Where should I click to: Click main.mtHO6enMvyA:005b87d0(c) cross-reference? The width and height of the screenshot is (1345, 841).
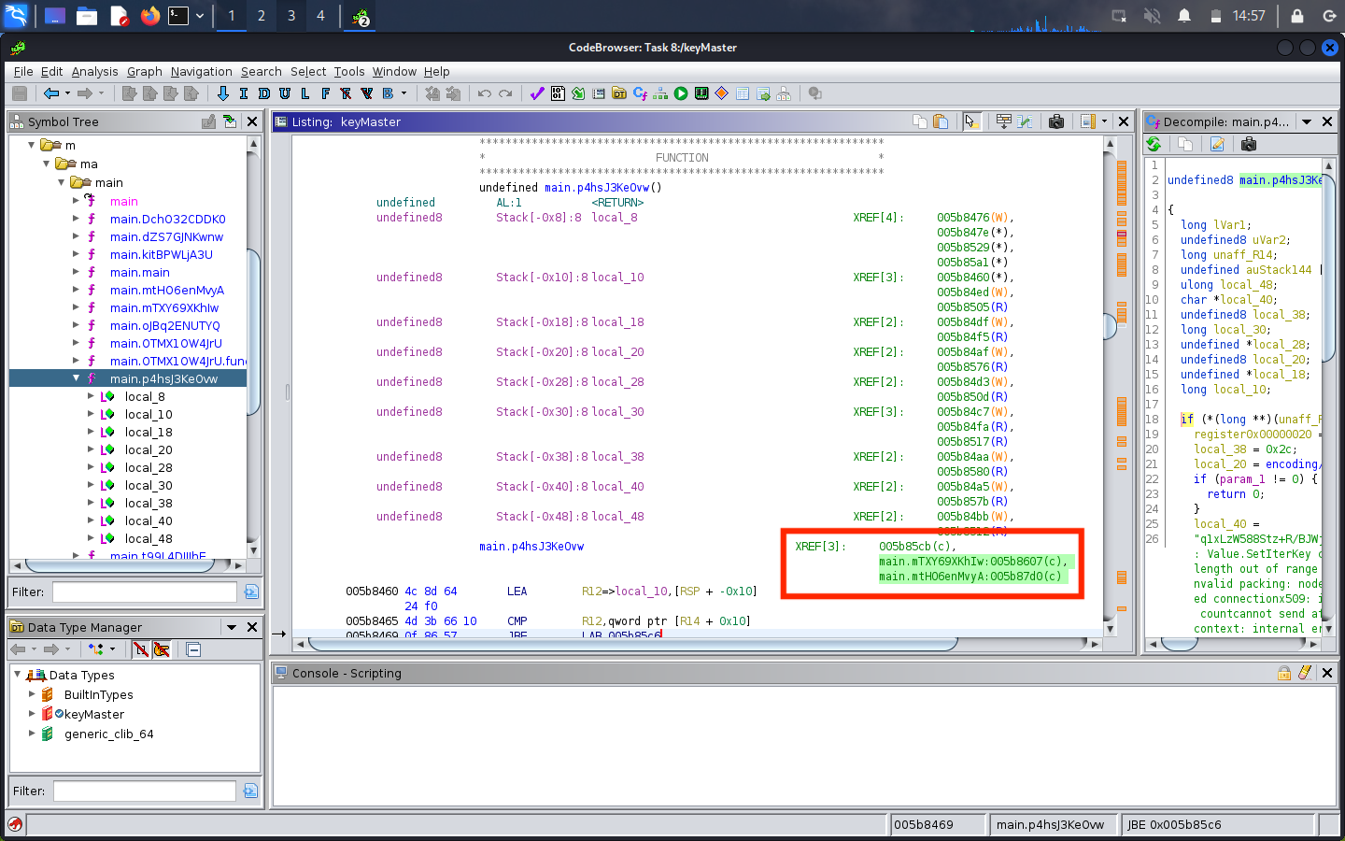[x=970, y=577]
